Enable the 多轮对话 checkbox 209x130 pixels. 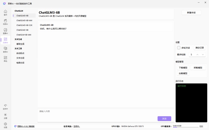(x=179, y=48)
